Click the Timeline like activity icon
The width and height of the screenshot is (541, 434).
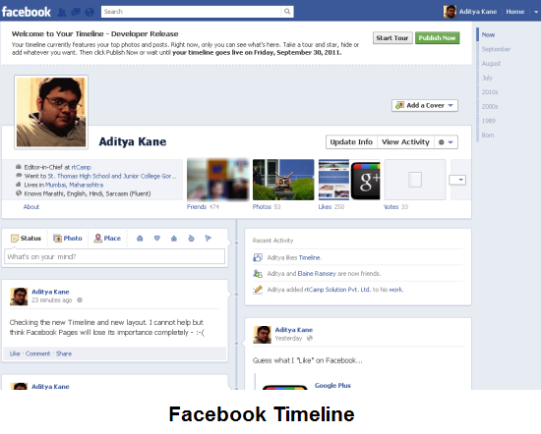[x=258, y=257]
